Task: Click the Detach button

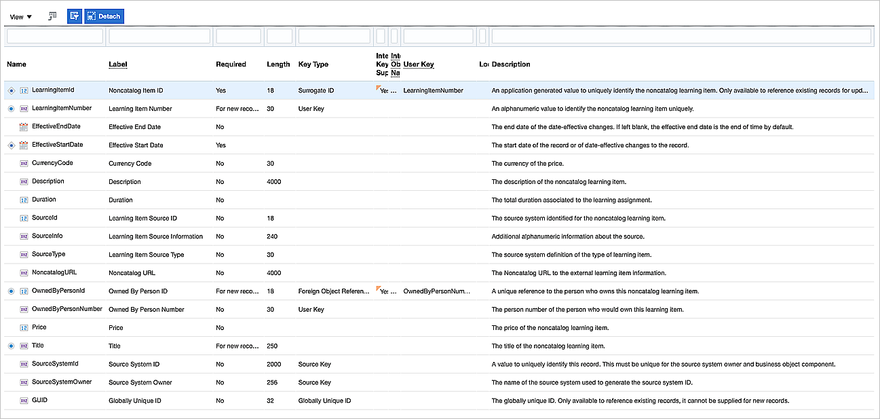Action: [104, 16]
